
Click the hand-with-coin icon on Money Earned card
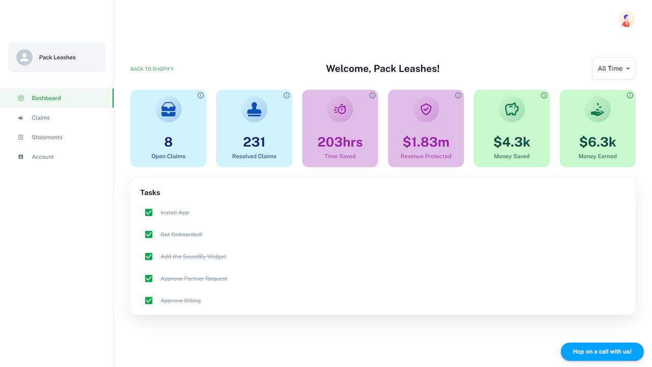pyautogui.click(x=597, y=109)
